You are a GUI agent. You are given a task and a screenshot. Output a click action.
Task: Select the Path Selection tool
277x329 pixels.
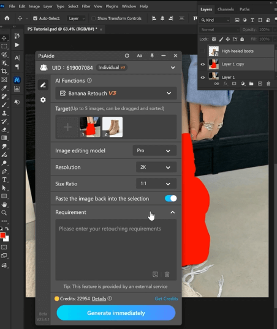point(4,188)
